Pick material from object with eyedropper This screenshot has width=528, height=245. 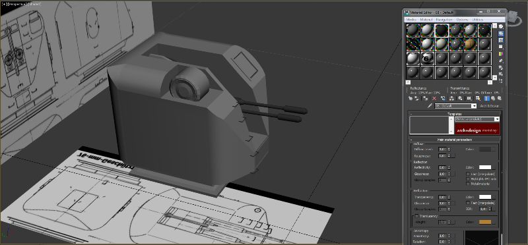tap(430, 106)
